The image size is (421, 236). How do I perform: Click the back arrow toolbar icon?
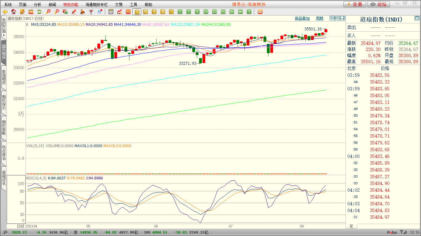coord(5,12)
